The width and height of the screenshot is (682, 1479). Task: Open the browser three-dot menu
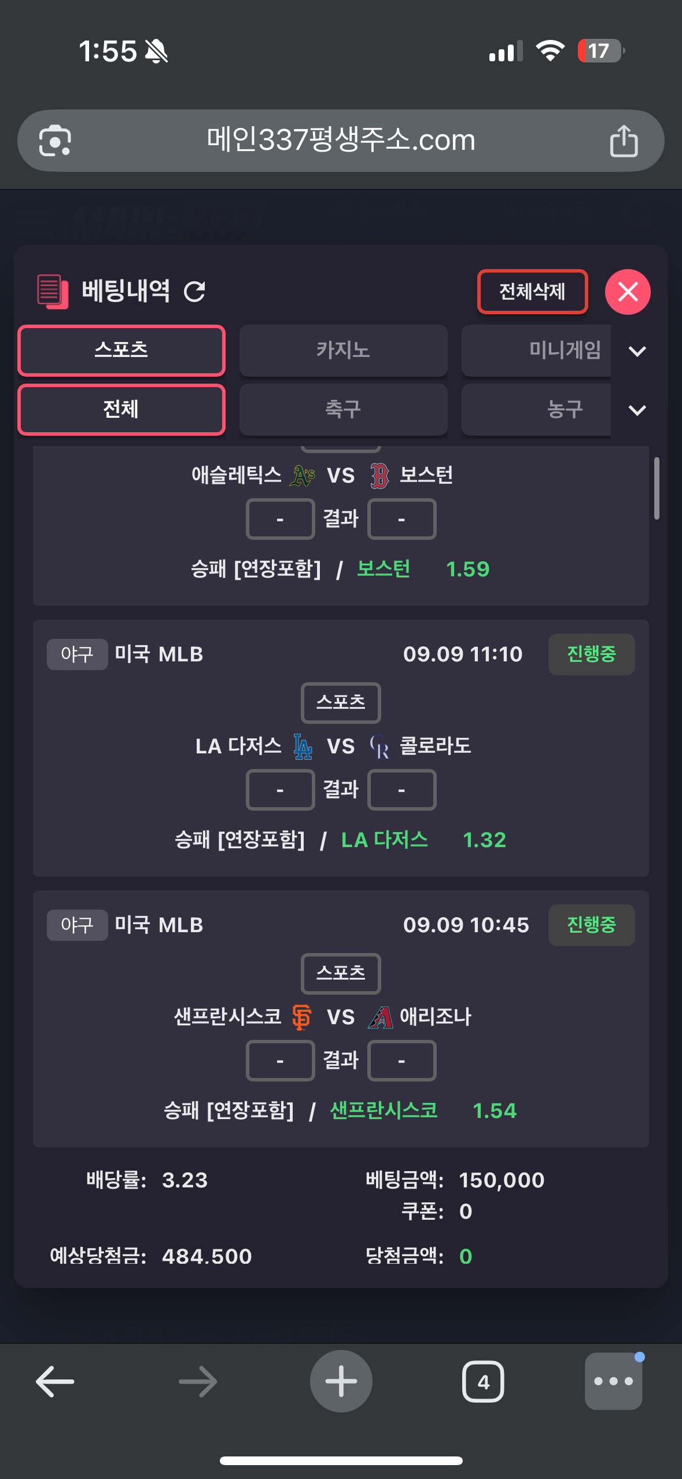coord(613,1381)
